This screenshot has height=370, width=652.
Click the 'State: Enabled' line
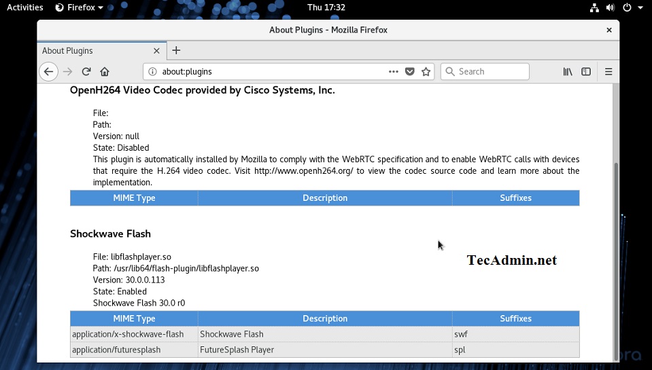coord(120,291)
